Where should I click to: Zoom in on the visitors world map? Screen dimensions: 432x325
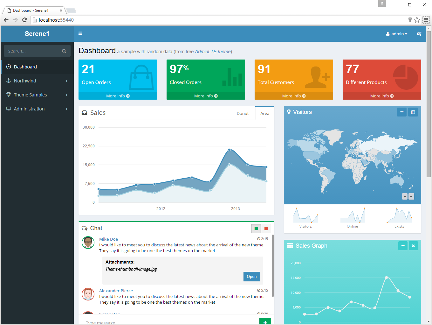[405, 196]
